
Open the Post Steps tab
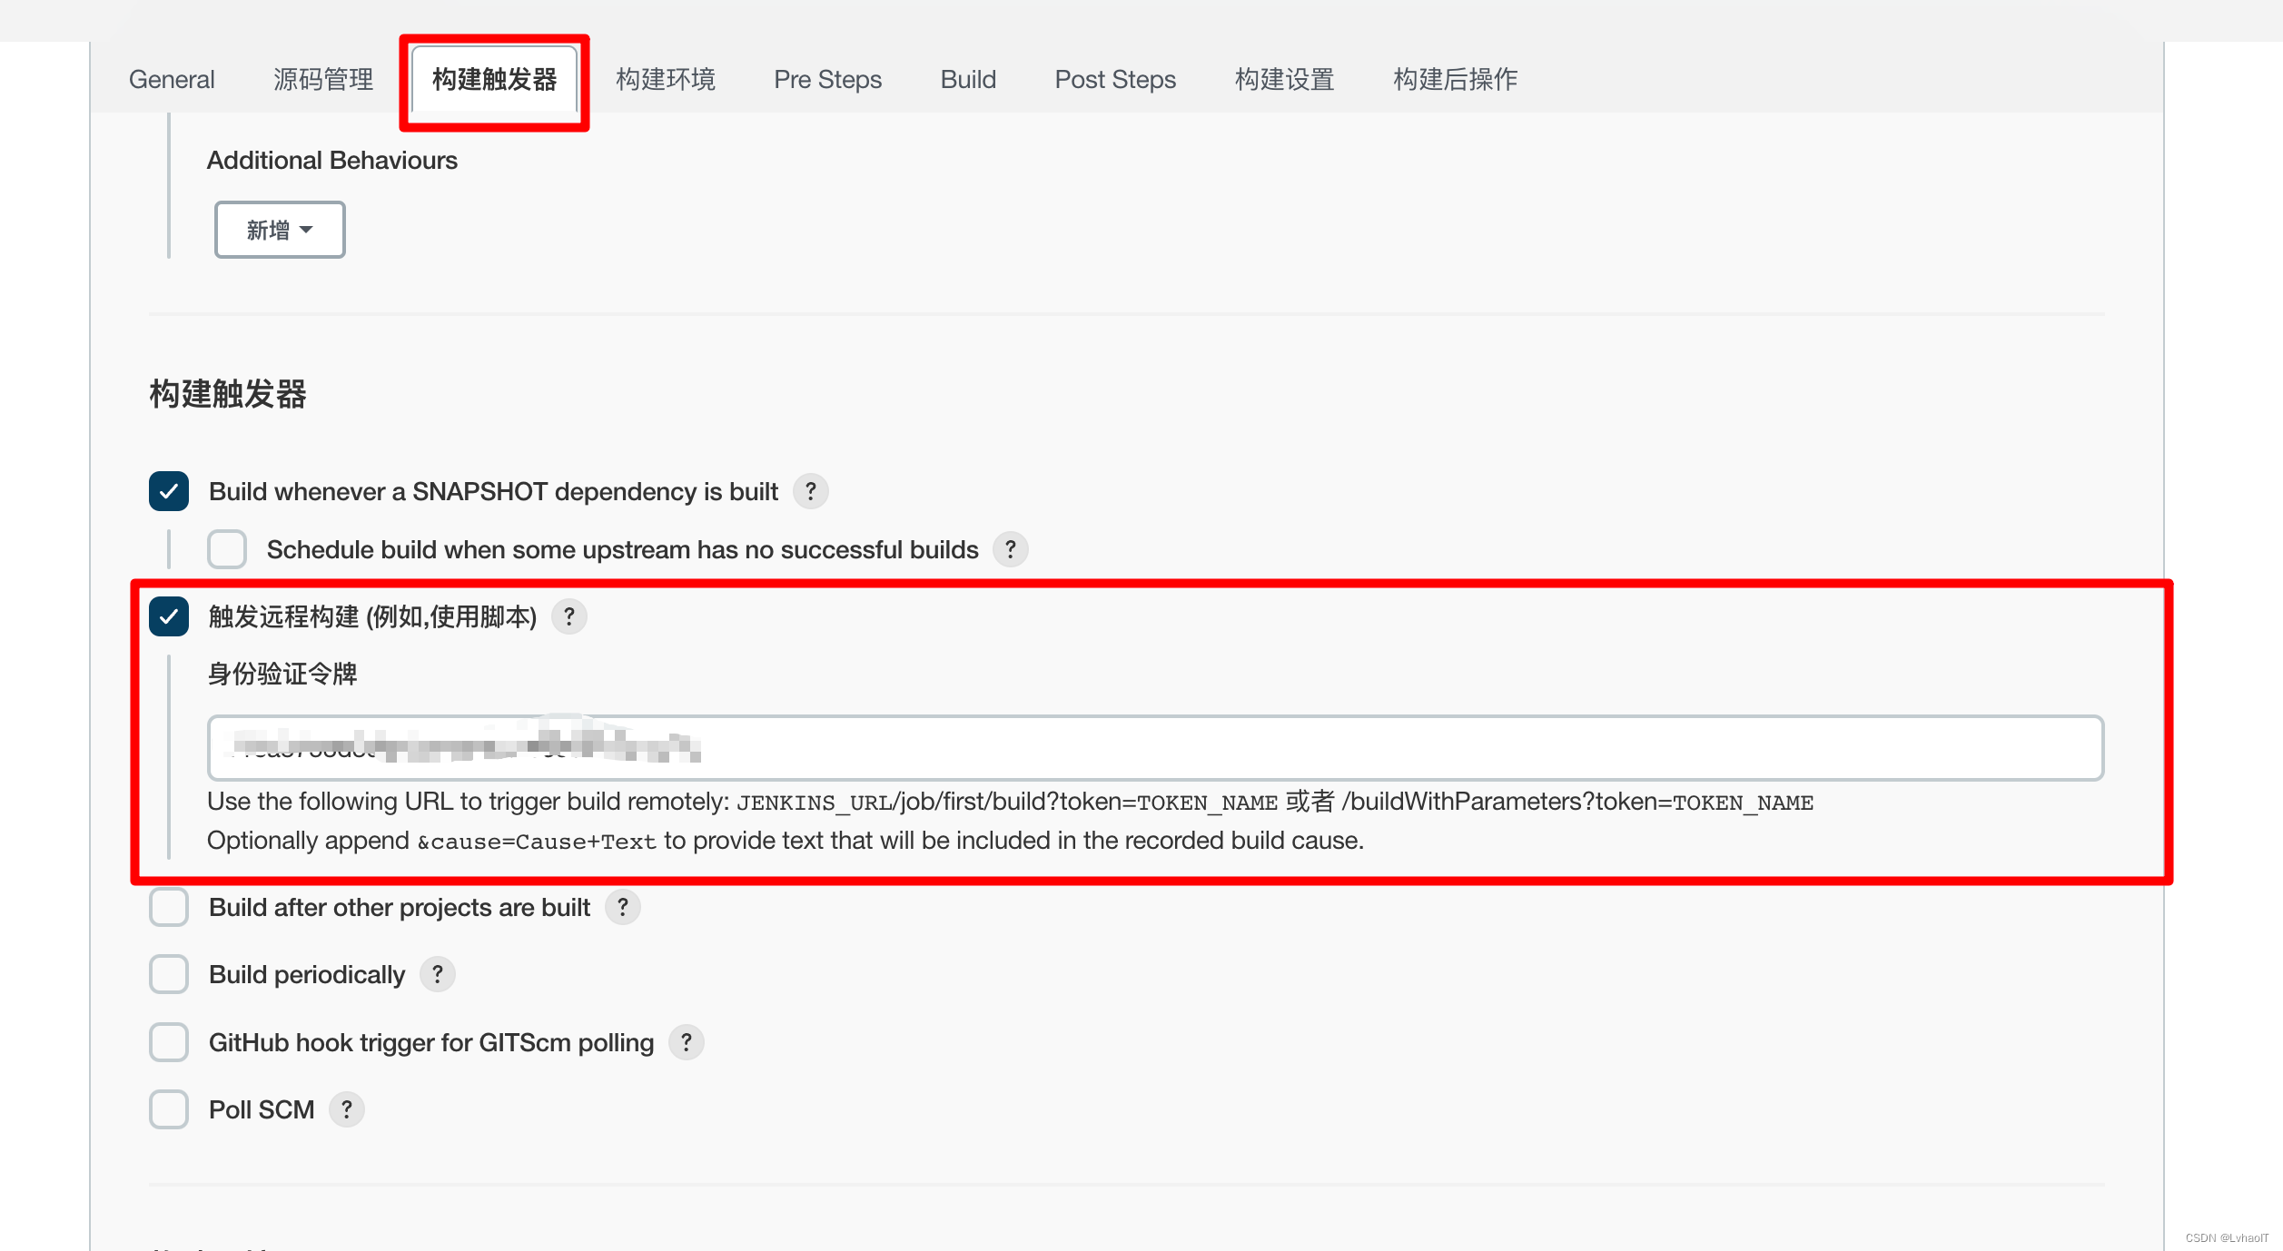click(1115, 80)
